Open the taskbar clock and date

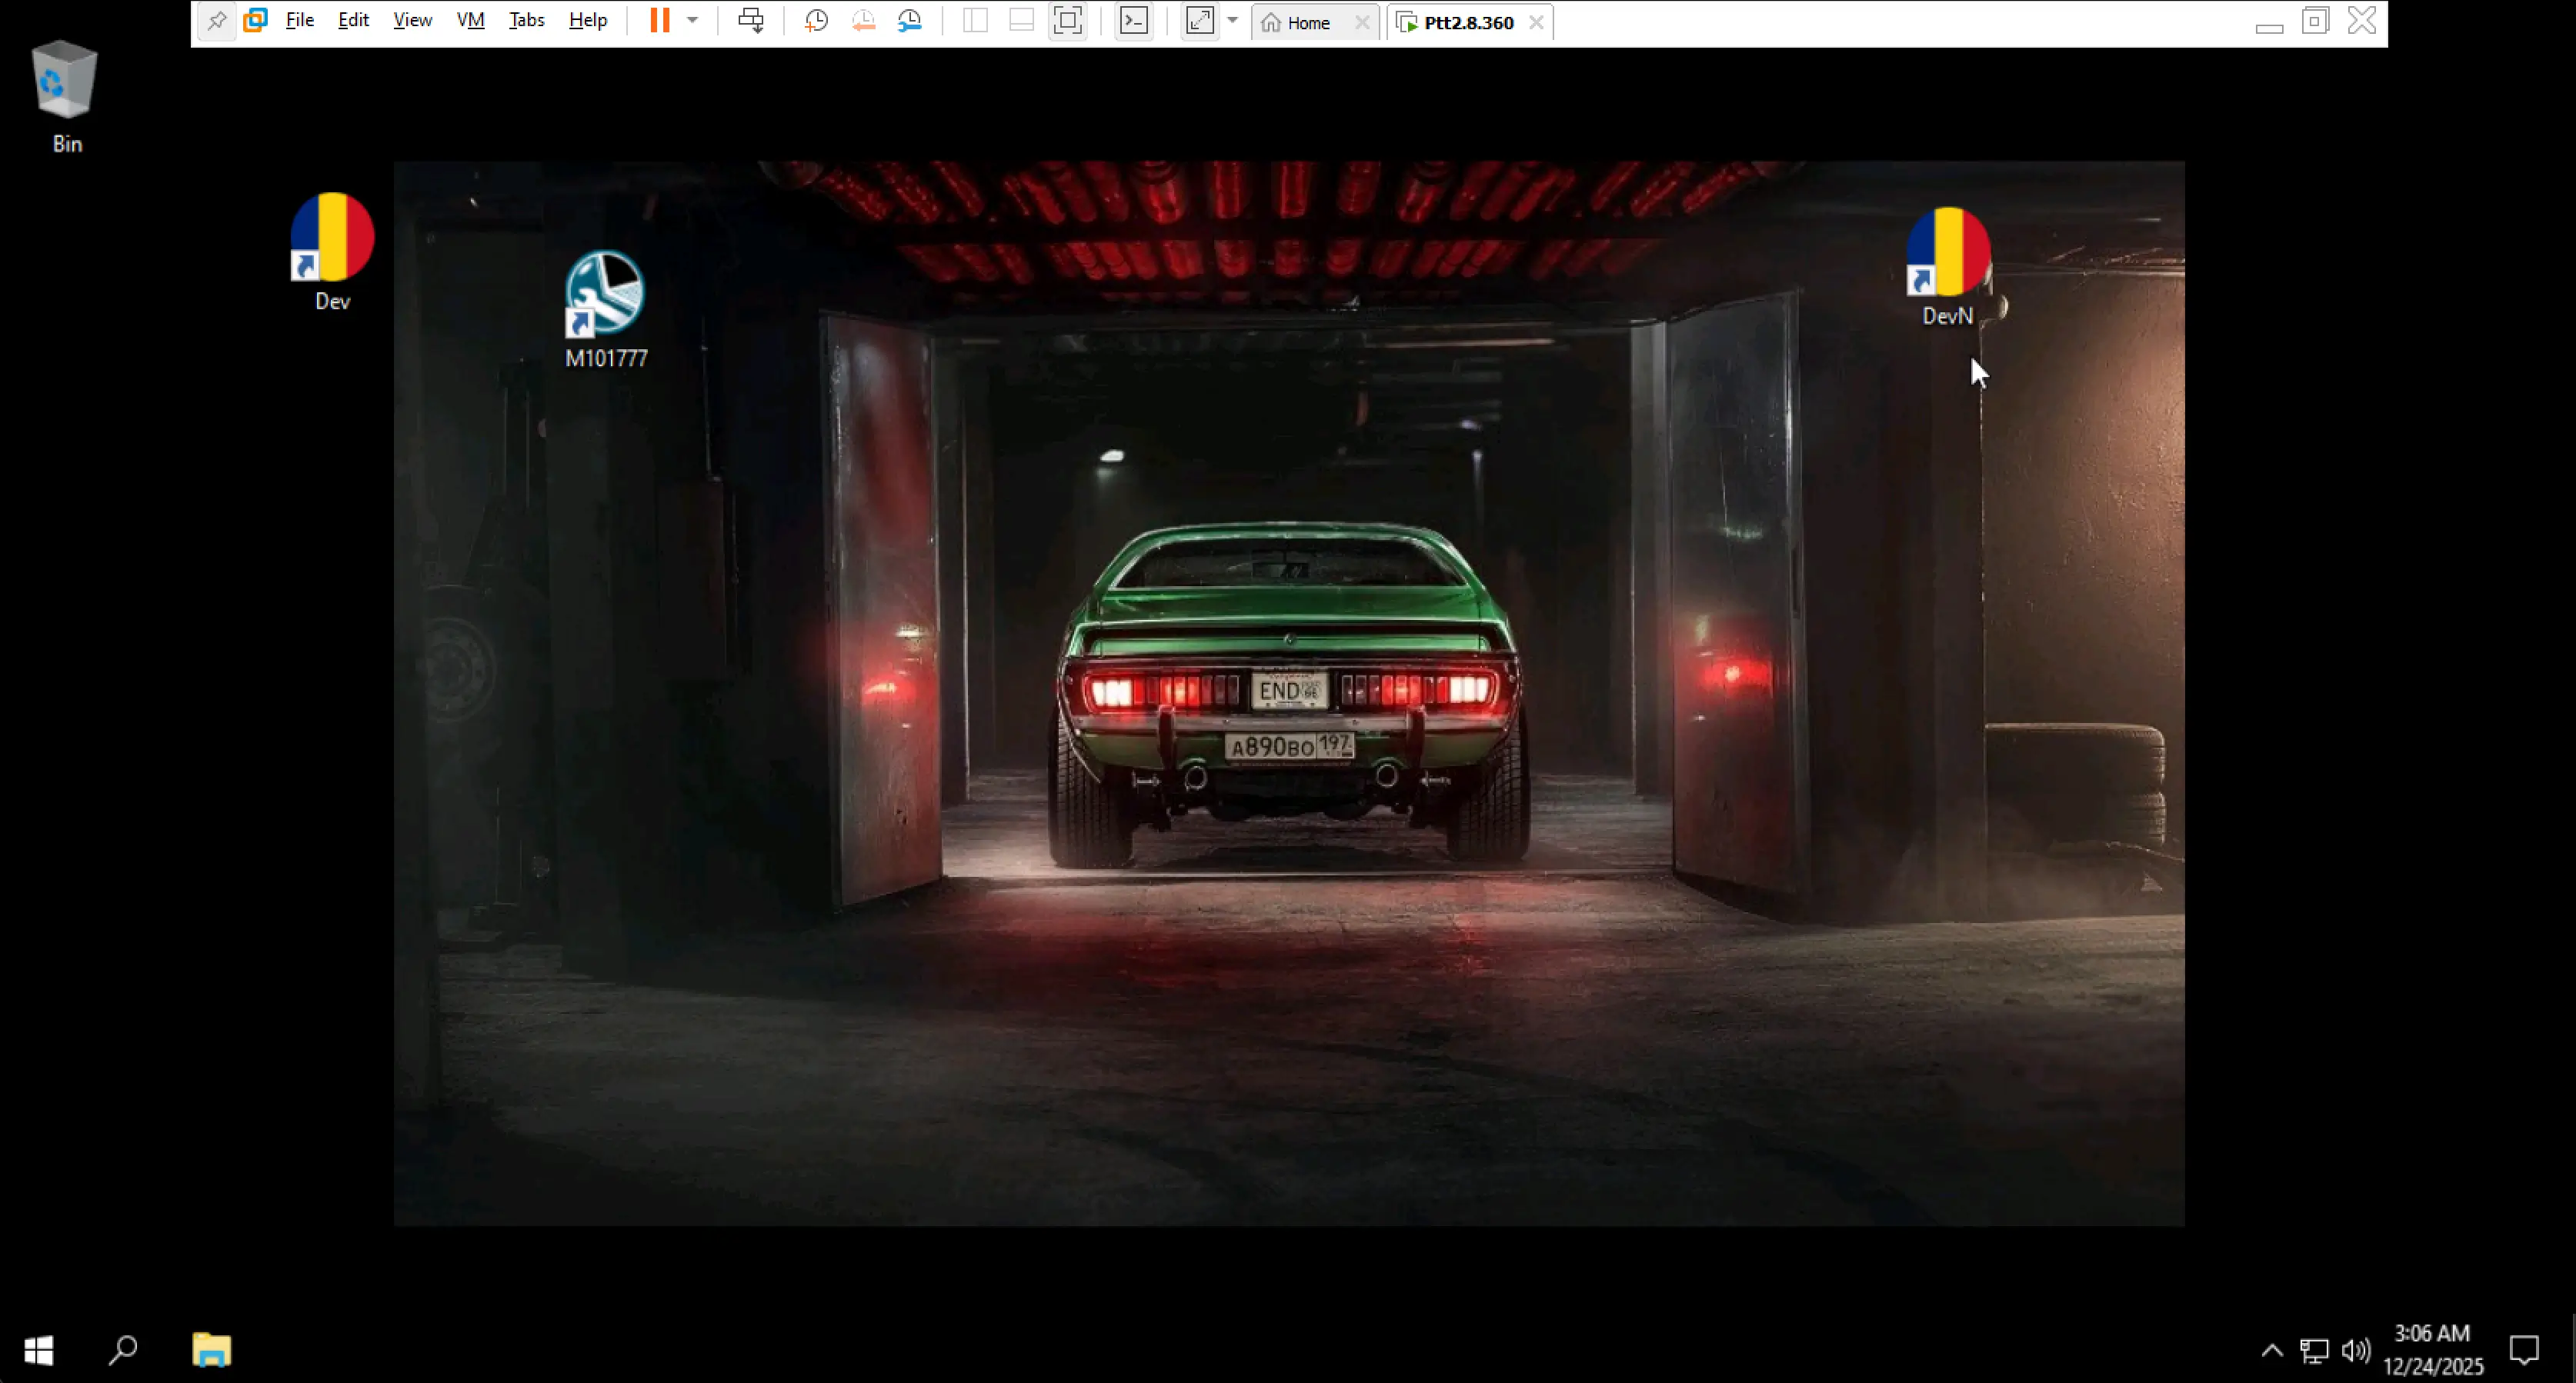pyautogui.click(x=2432, y=1349)
